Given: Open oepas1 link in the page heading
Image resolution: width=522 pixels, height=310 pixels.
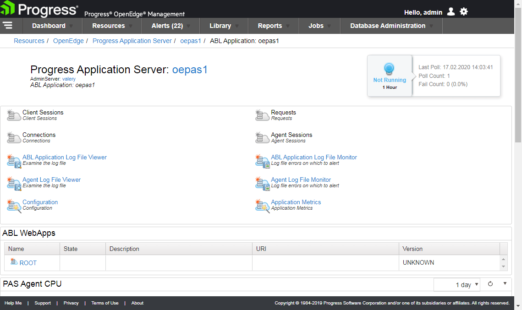Looking at the screenshot, I should point(190,70).
